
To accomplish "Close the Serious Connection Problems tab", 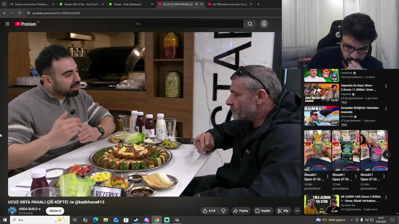I will pos(53,4).
